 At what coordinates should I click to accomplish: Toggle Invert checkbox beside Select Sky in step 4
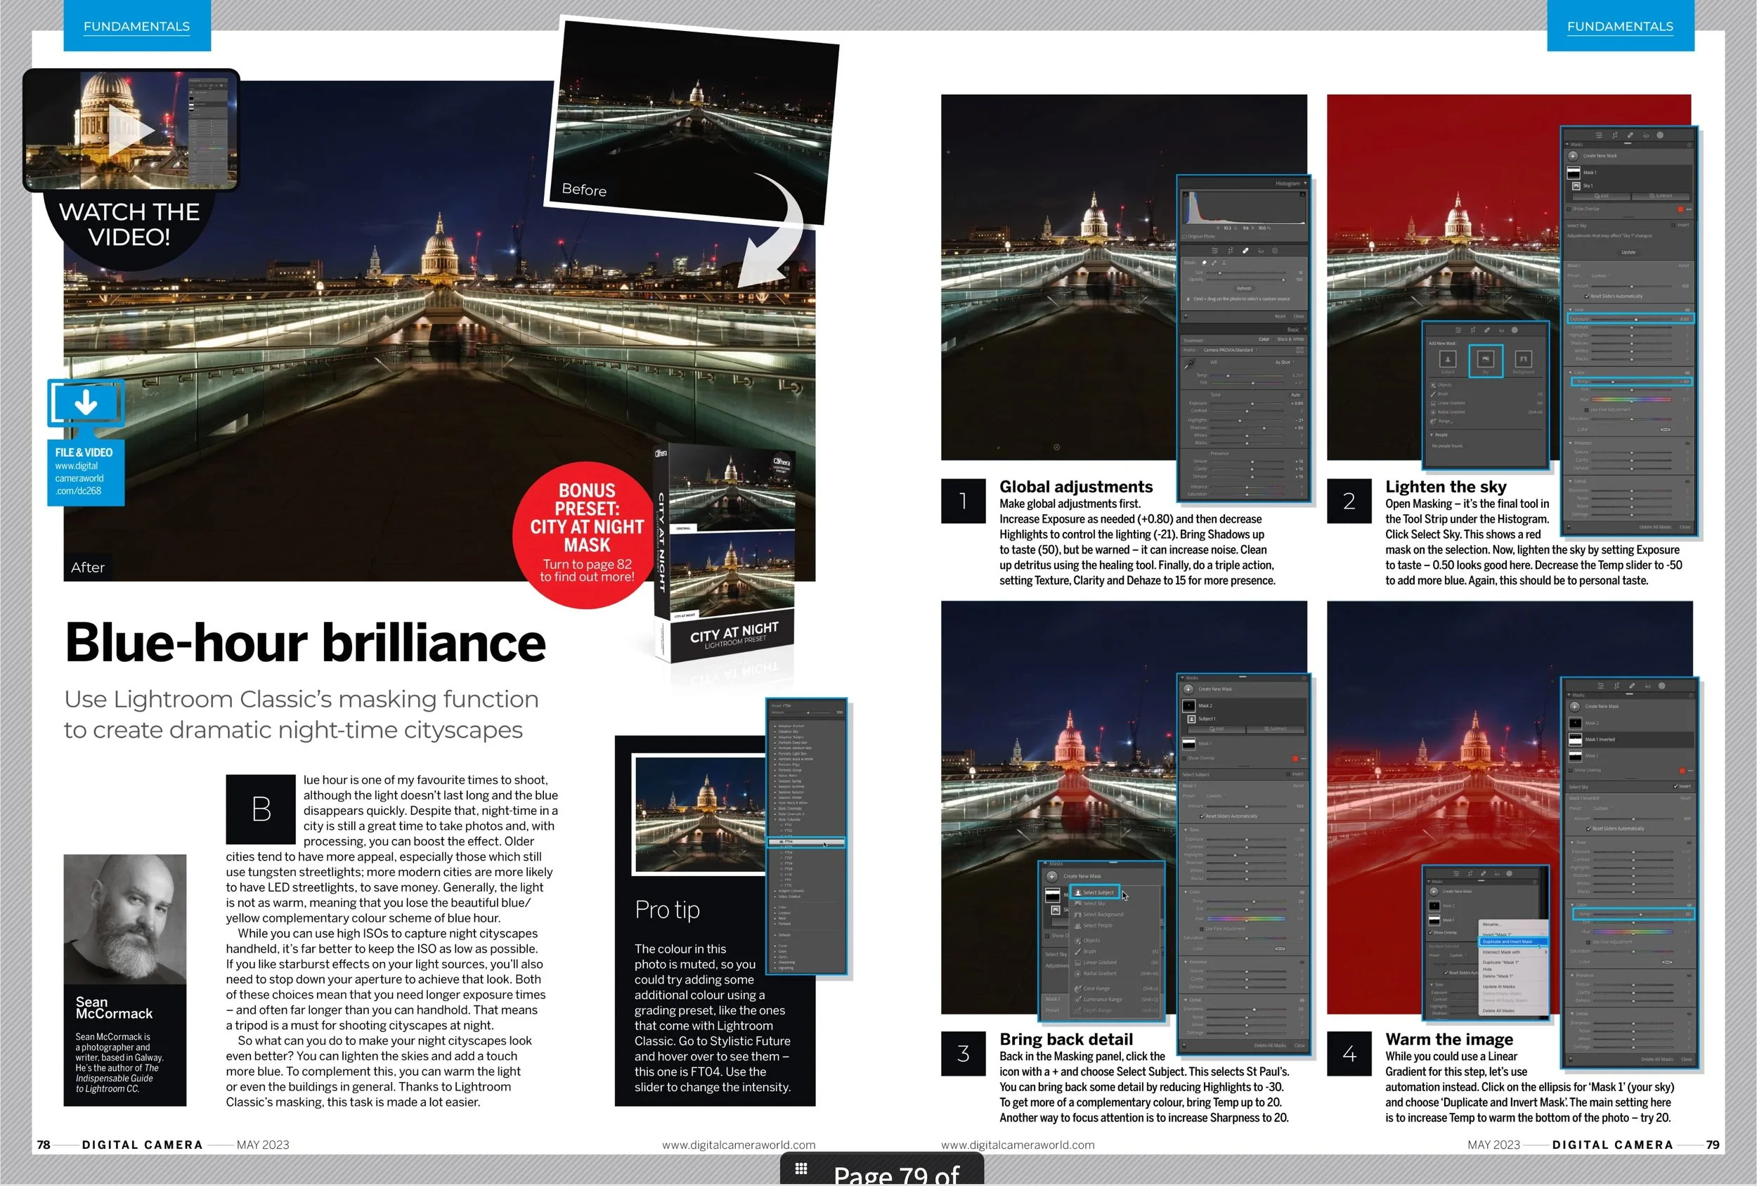pos(1676,787)
